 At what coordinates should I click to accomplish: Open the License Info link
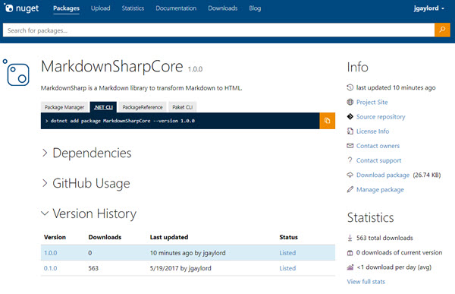372,131
